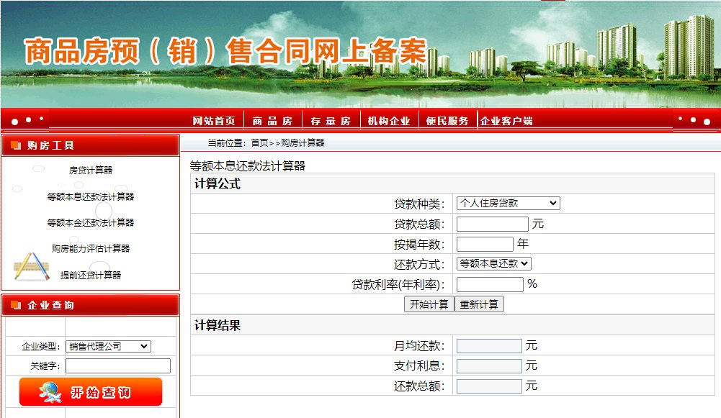Open the 企业类型 company type dropdown
The width and height of the screenshot is (721, 418).
pos(108,347)
